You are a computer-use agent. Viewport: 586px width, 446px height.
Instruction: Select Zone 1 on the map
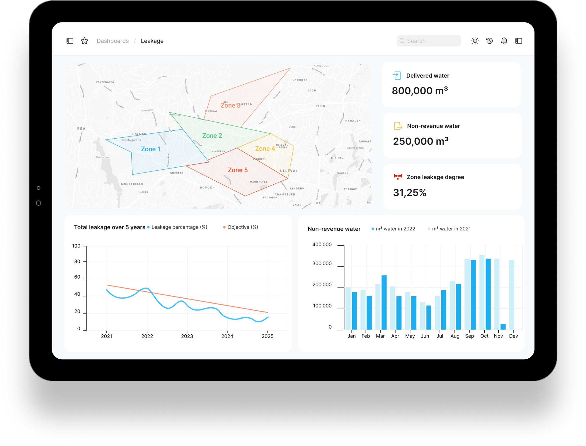coord(151,149)
